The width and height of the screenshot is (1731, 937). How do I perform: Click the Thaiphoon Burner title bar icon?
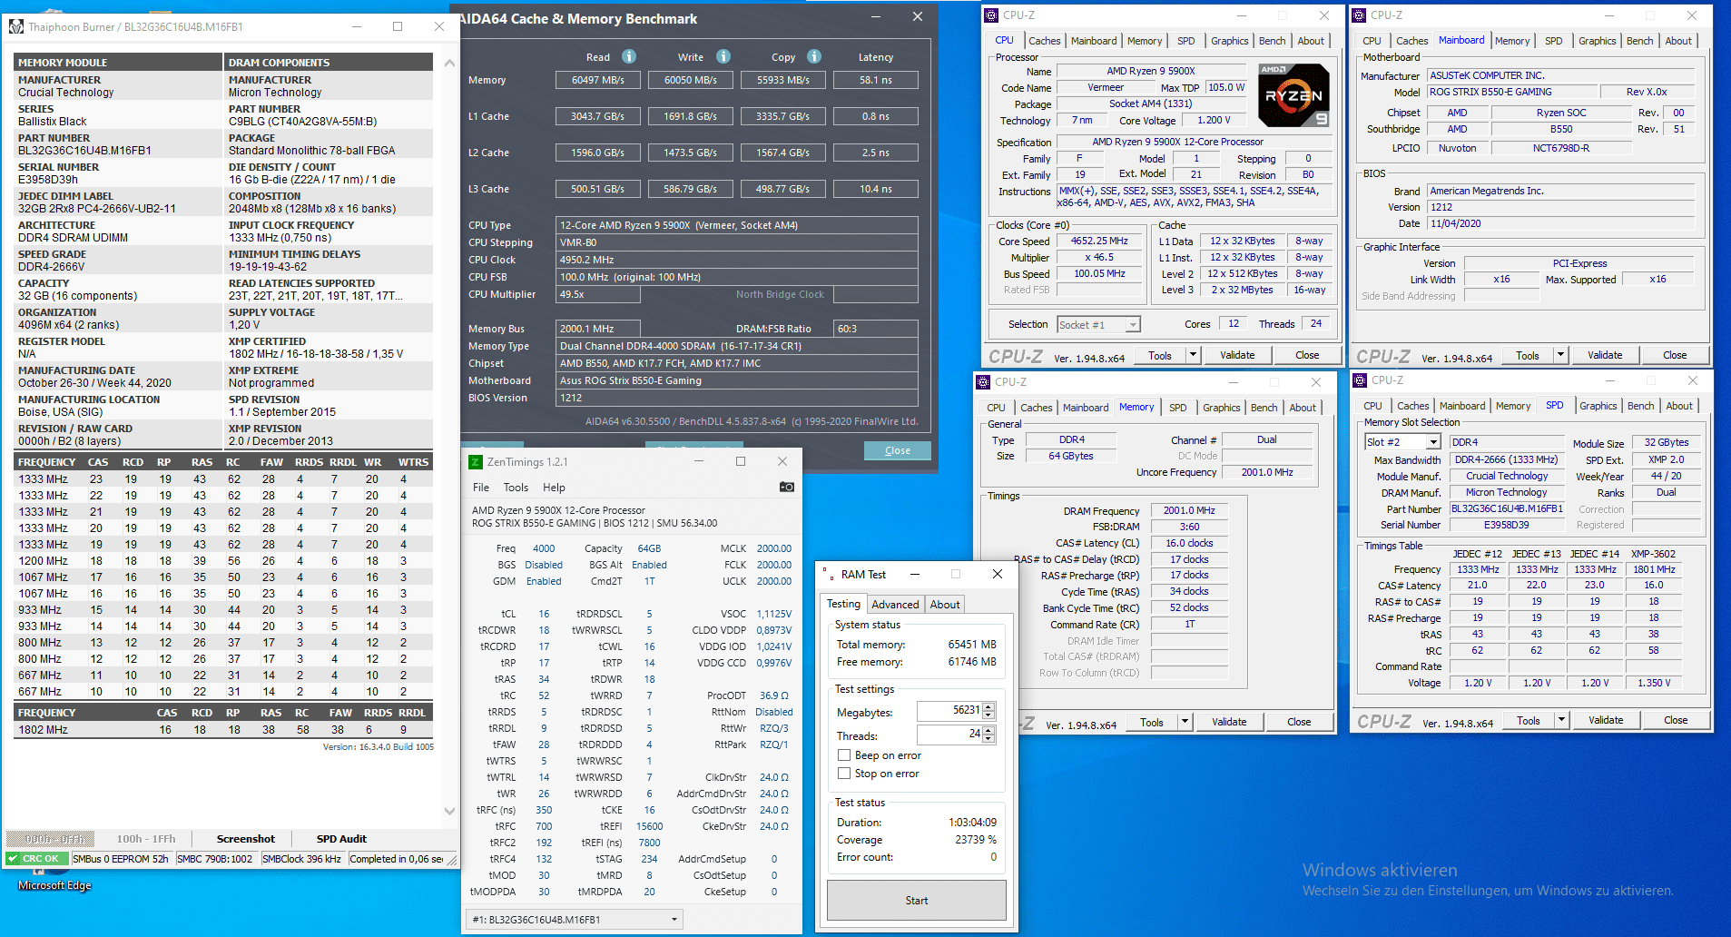point(15,27)
